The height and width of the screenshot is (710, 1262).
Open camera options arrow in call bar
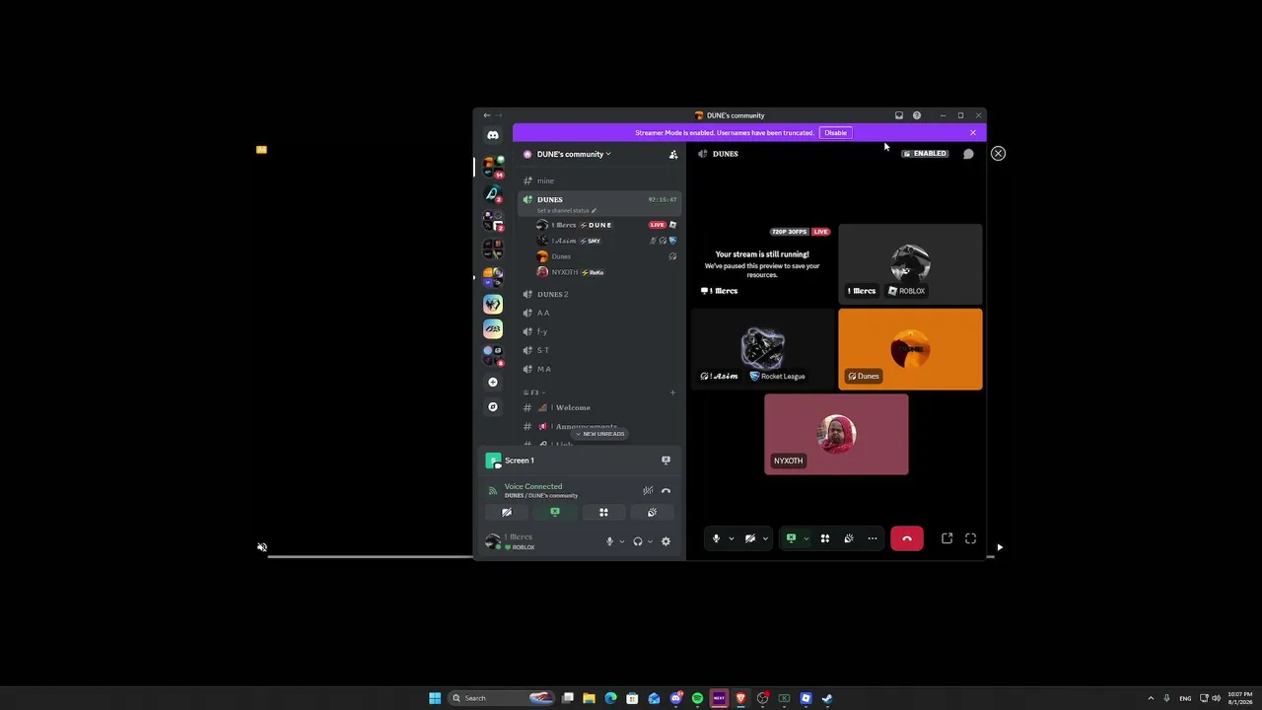[764, 538]
